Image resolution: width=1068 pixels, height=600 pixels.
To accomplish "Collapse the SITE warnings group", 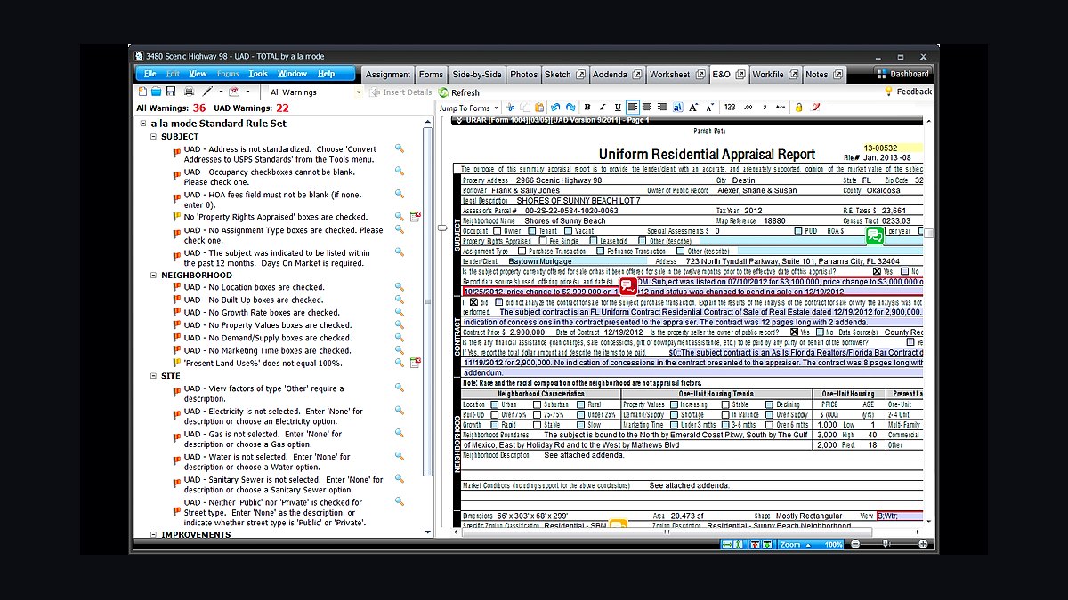I will 155,376.
